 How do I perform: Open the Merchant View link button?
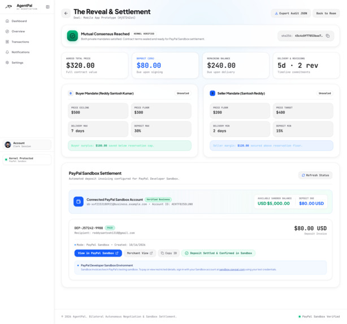pos(140,253)
